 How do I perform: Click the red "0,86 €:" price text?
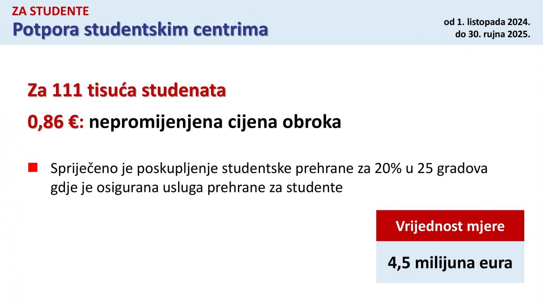coord(56,122)
